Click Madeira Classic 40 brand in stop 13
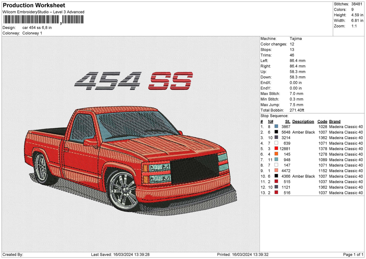Screen dimensions: 366x259 tap(346, 193)
